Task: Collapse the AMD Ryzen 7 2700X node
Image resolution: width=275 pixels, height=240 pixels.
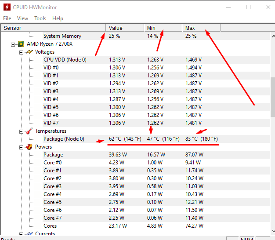Action: [x=13, y=44]
